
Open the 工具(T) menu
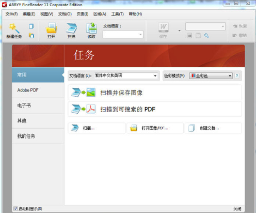point(117,14)
